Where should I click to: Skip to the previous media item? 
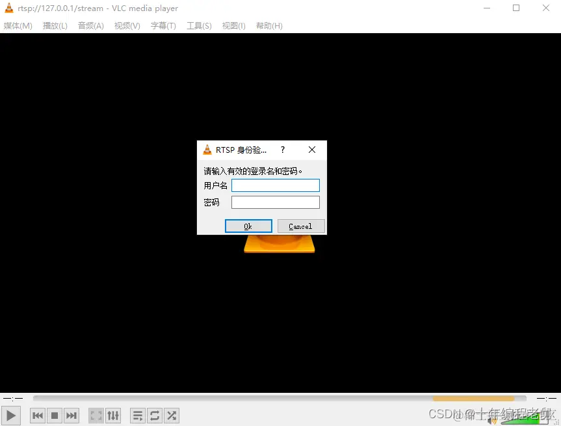38,415
